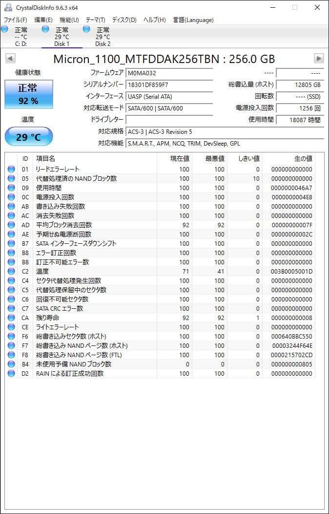329x514 pixels.
Task: Click the status orb for ID AB row
Action: click(11, 207)
